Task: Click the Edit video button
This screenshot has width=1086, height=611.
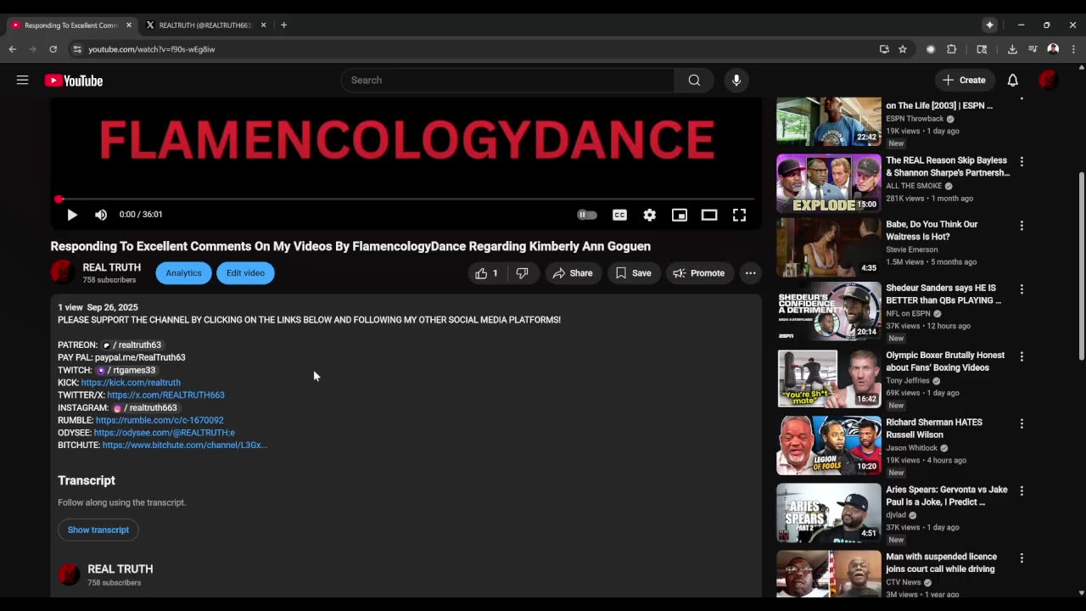Action: coord(245,273)
